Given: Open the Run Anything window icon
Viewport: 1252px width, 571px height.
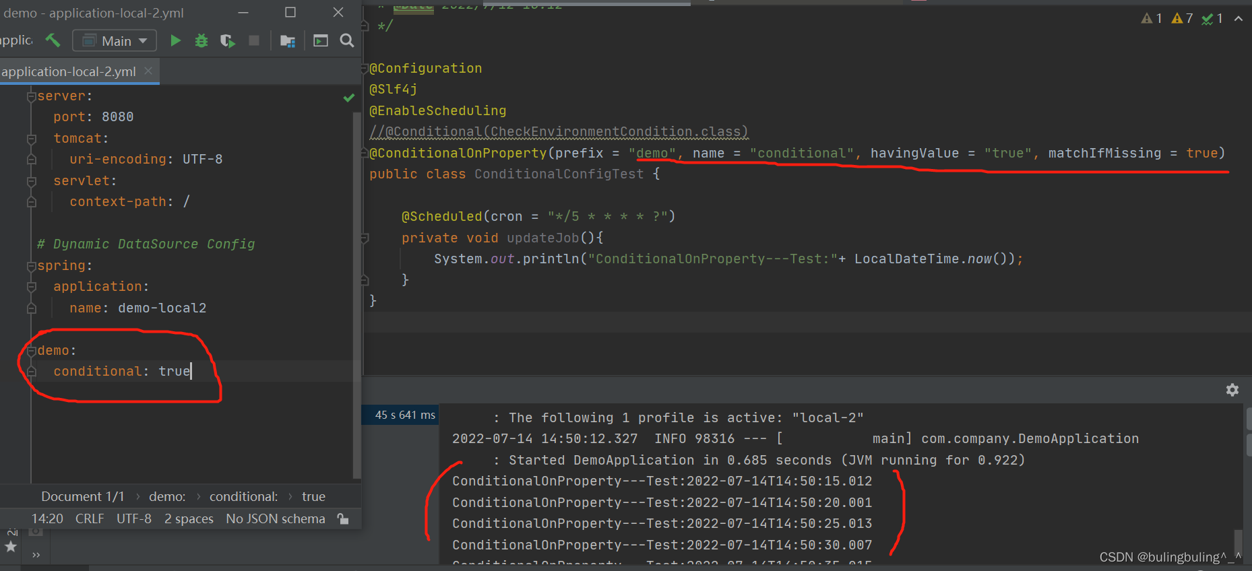Looking at the screenshot, I should [x=321, y=41].
